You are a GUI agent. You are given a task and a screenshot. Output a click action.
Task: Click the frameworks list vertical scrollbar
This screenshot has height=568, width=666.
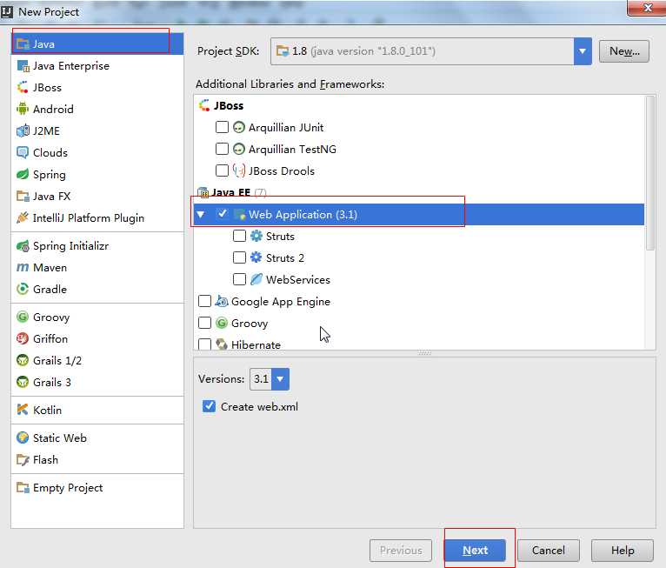pyautogui.click(x=649, y=173)
